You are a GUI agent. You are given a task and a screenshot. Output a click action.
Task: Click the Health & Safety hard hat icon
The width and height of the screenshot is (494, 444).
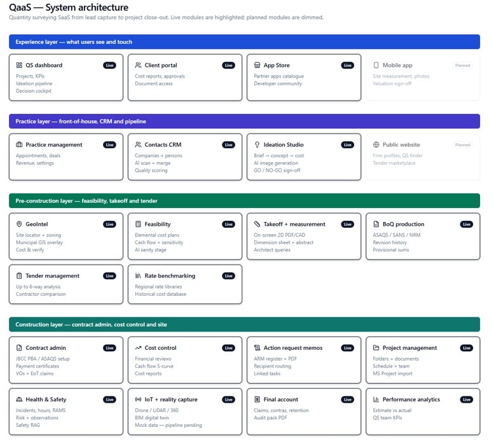click(19, 399)
